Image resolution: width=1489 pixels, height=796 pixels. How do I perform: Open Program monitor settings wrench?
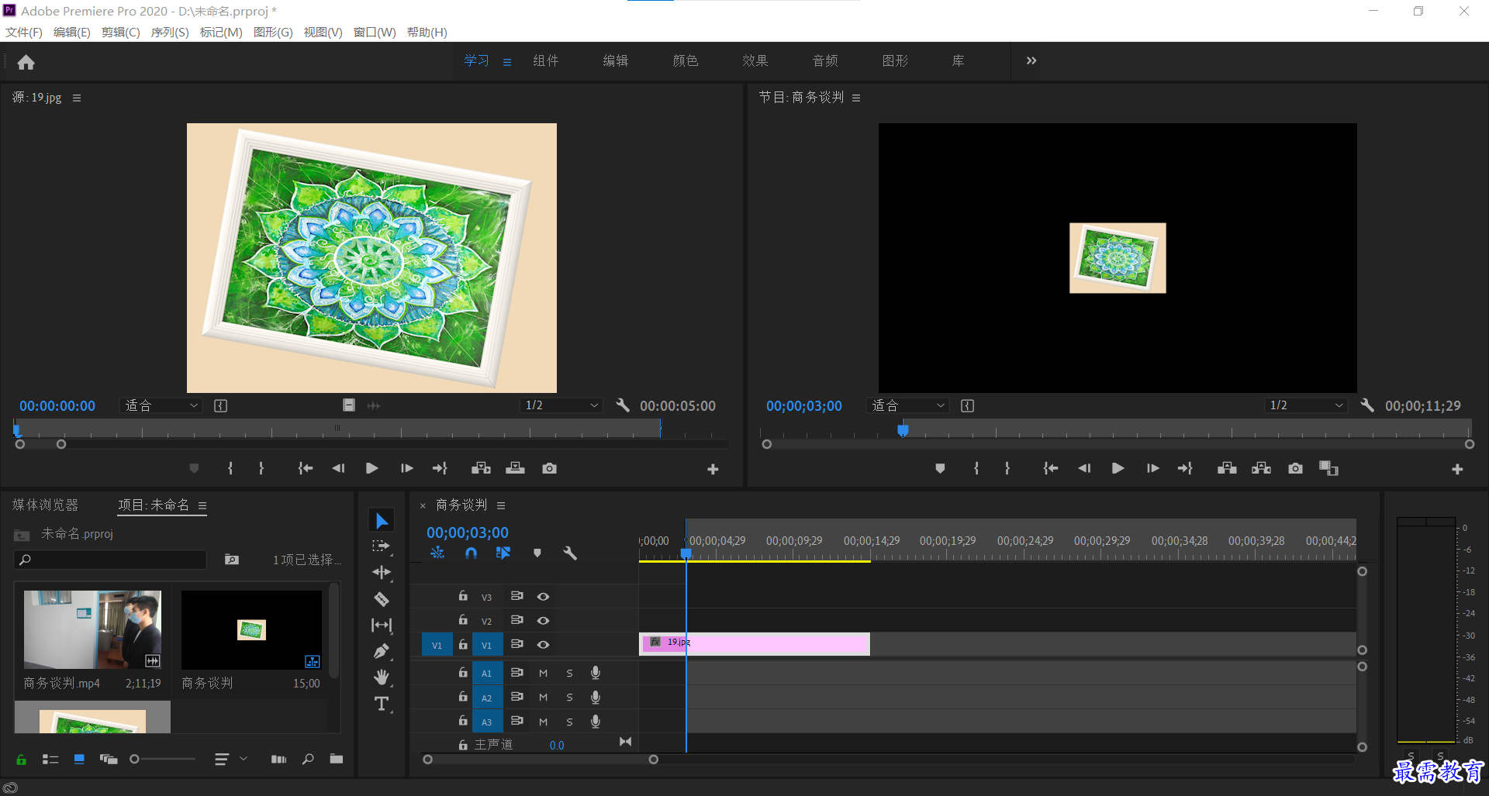(1367, 405)
